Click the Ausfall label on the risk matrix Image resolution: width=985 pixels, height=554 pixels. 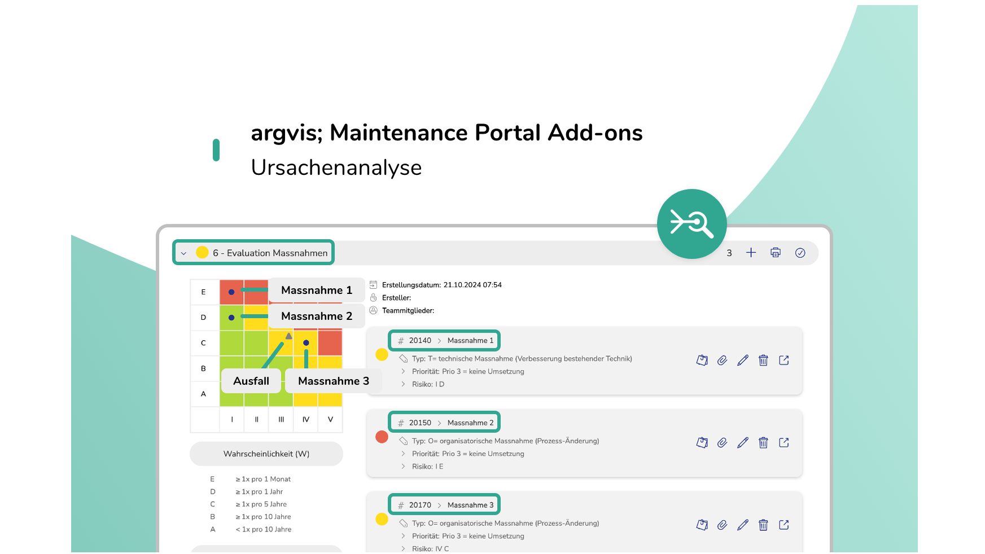251,381
